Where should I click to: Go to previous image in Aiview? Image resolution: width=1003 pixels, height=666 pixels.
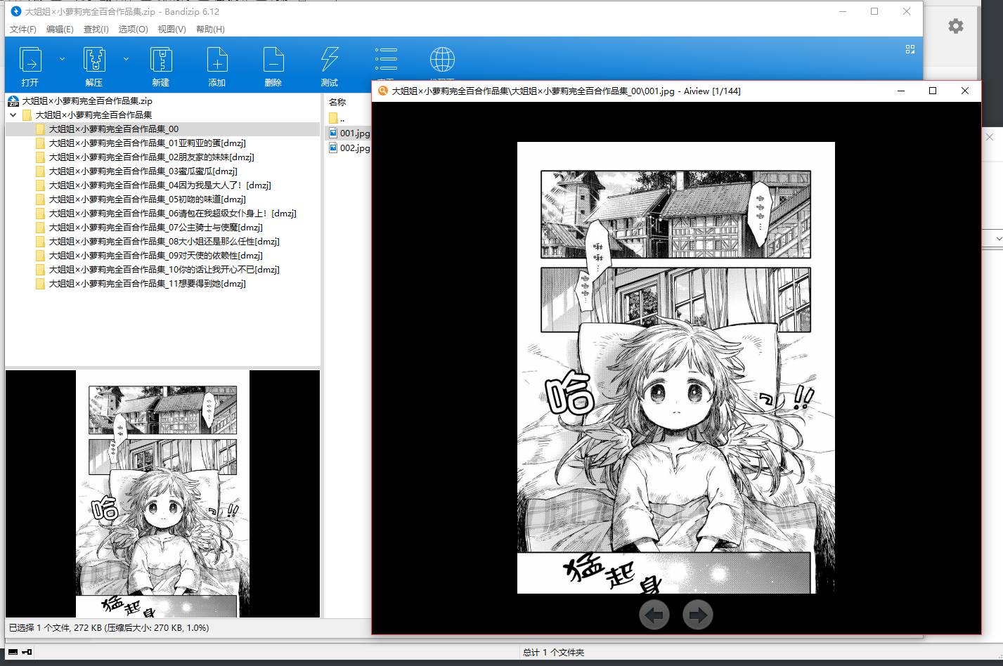click(x=654, y=615)
